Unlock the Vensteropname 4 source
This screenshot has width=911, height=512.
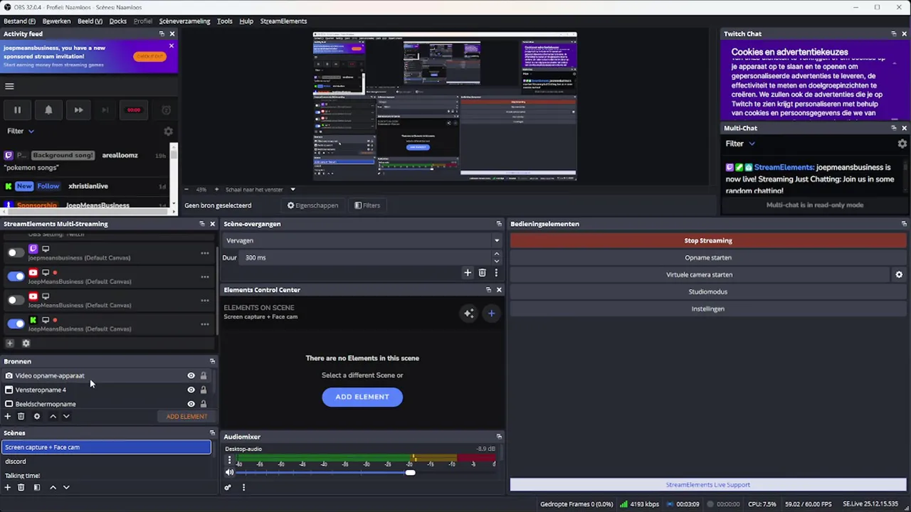tap(204, 390)
